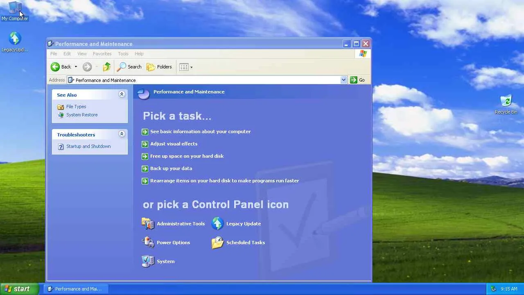The image size is (524, 295).
Task: Open the Forward button history dropdown arrow
Action: click(97, 67)
